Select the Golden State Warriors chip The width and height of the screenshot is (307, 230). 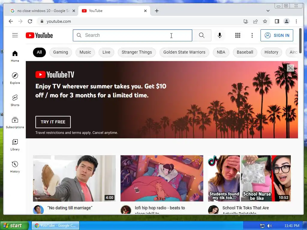point(184,52)
